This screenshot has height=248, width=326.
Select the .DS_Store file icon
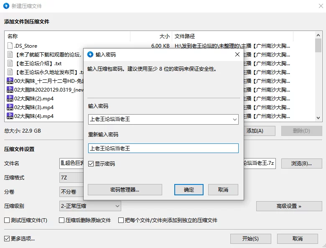[10, 46]
